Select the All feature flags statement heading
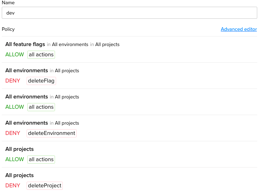The image size is (259, 193). 25,44
